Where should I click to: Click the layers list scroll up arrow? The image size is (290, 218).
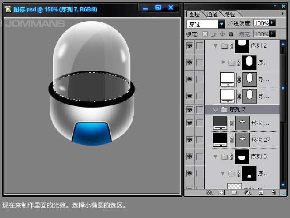283,44
